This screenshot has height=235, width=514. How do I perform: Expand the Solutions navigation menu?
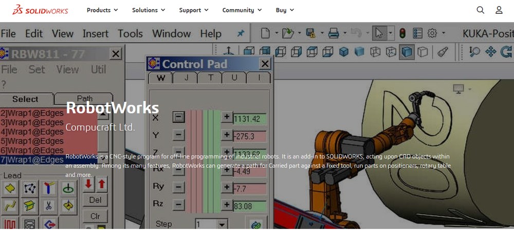pos(149,10)
